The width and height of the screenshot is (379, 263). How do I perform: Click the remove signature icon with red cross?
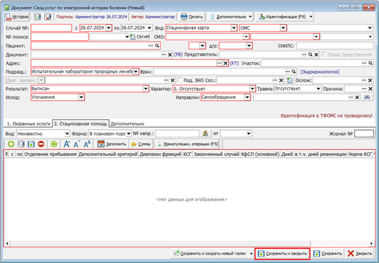tap(48, 17)
